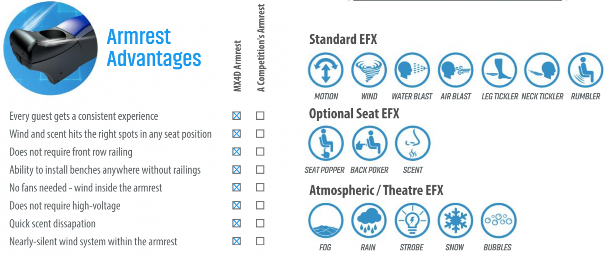
Task: Click the Back Poker icon
Action: tap(369, 144)
